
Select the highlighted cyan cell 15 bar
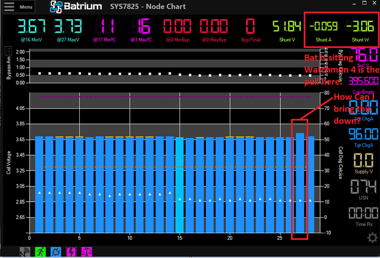point(180,185)
